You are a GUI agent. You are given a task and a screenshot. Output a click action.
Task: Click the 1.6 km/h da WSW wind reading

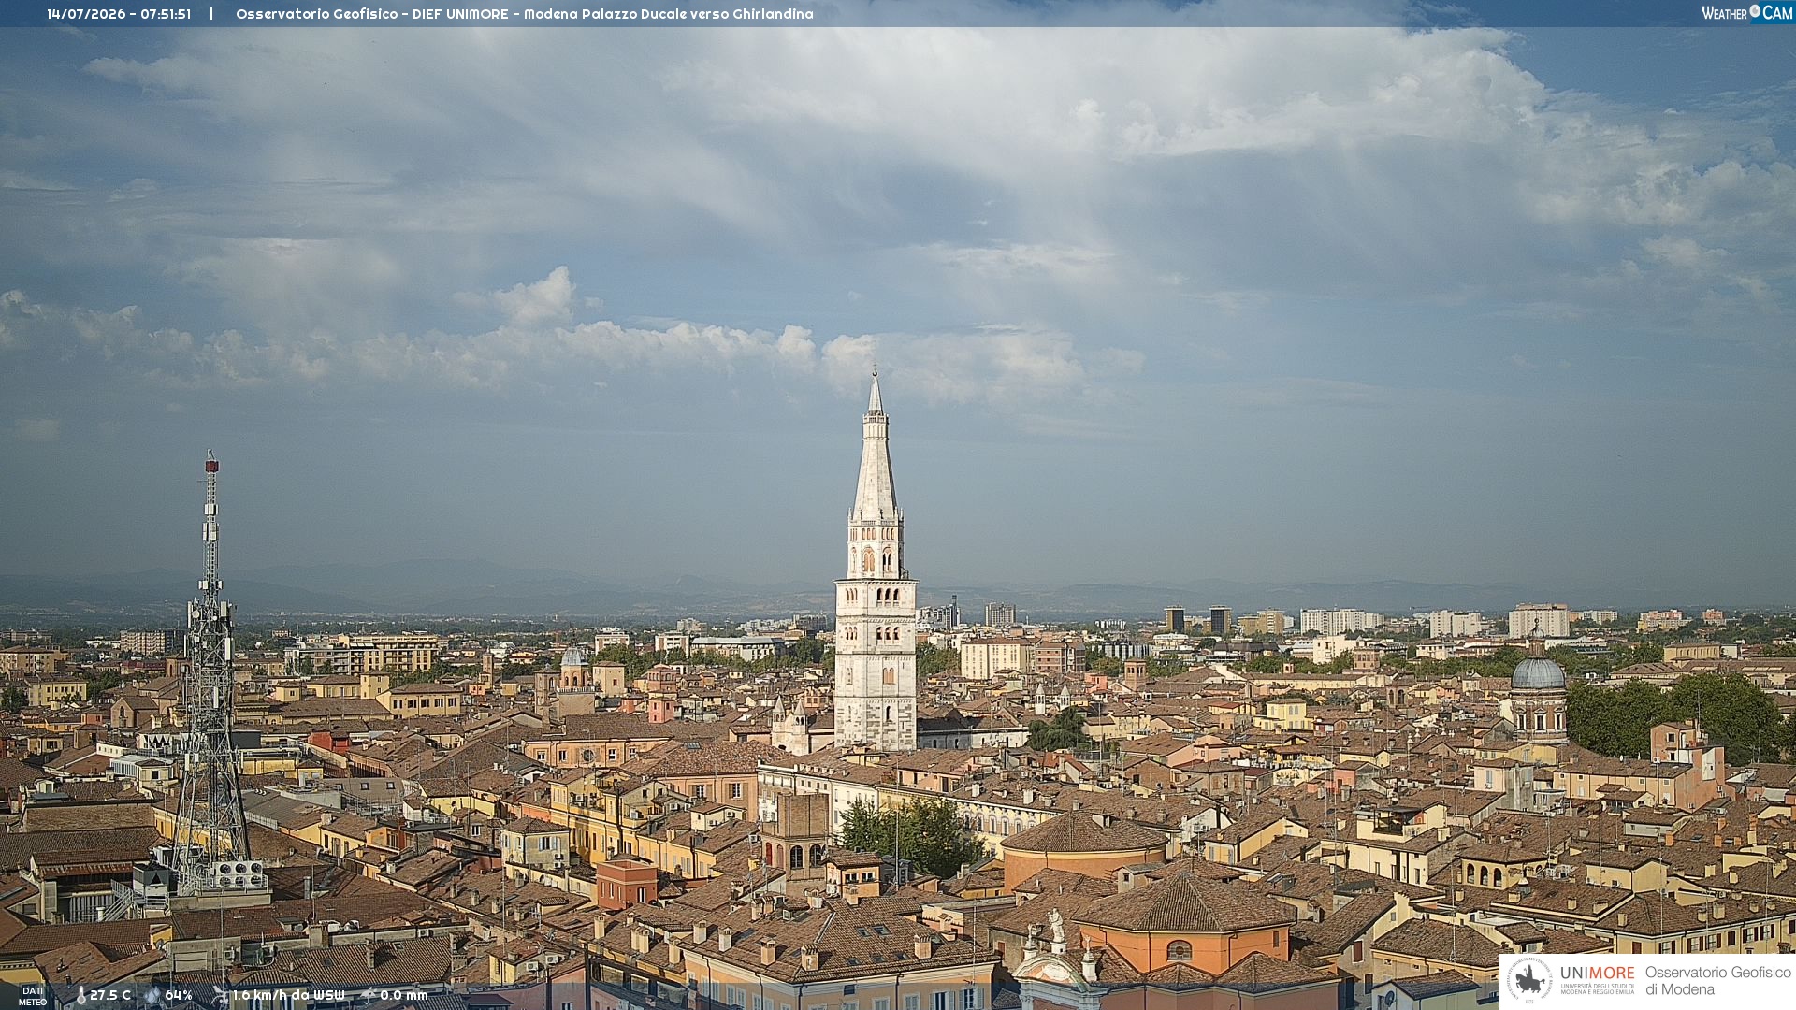click(x=288, y=996)
